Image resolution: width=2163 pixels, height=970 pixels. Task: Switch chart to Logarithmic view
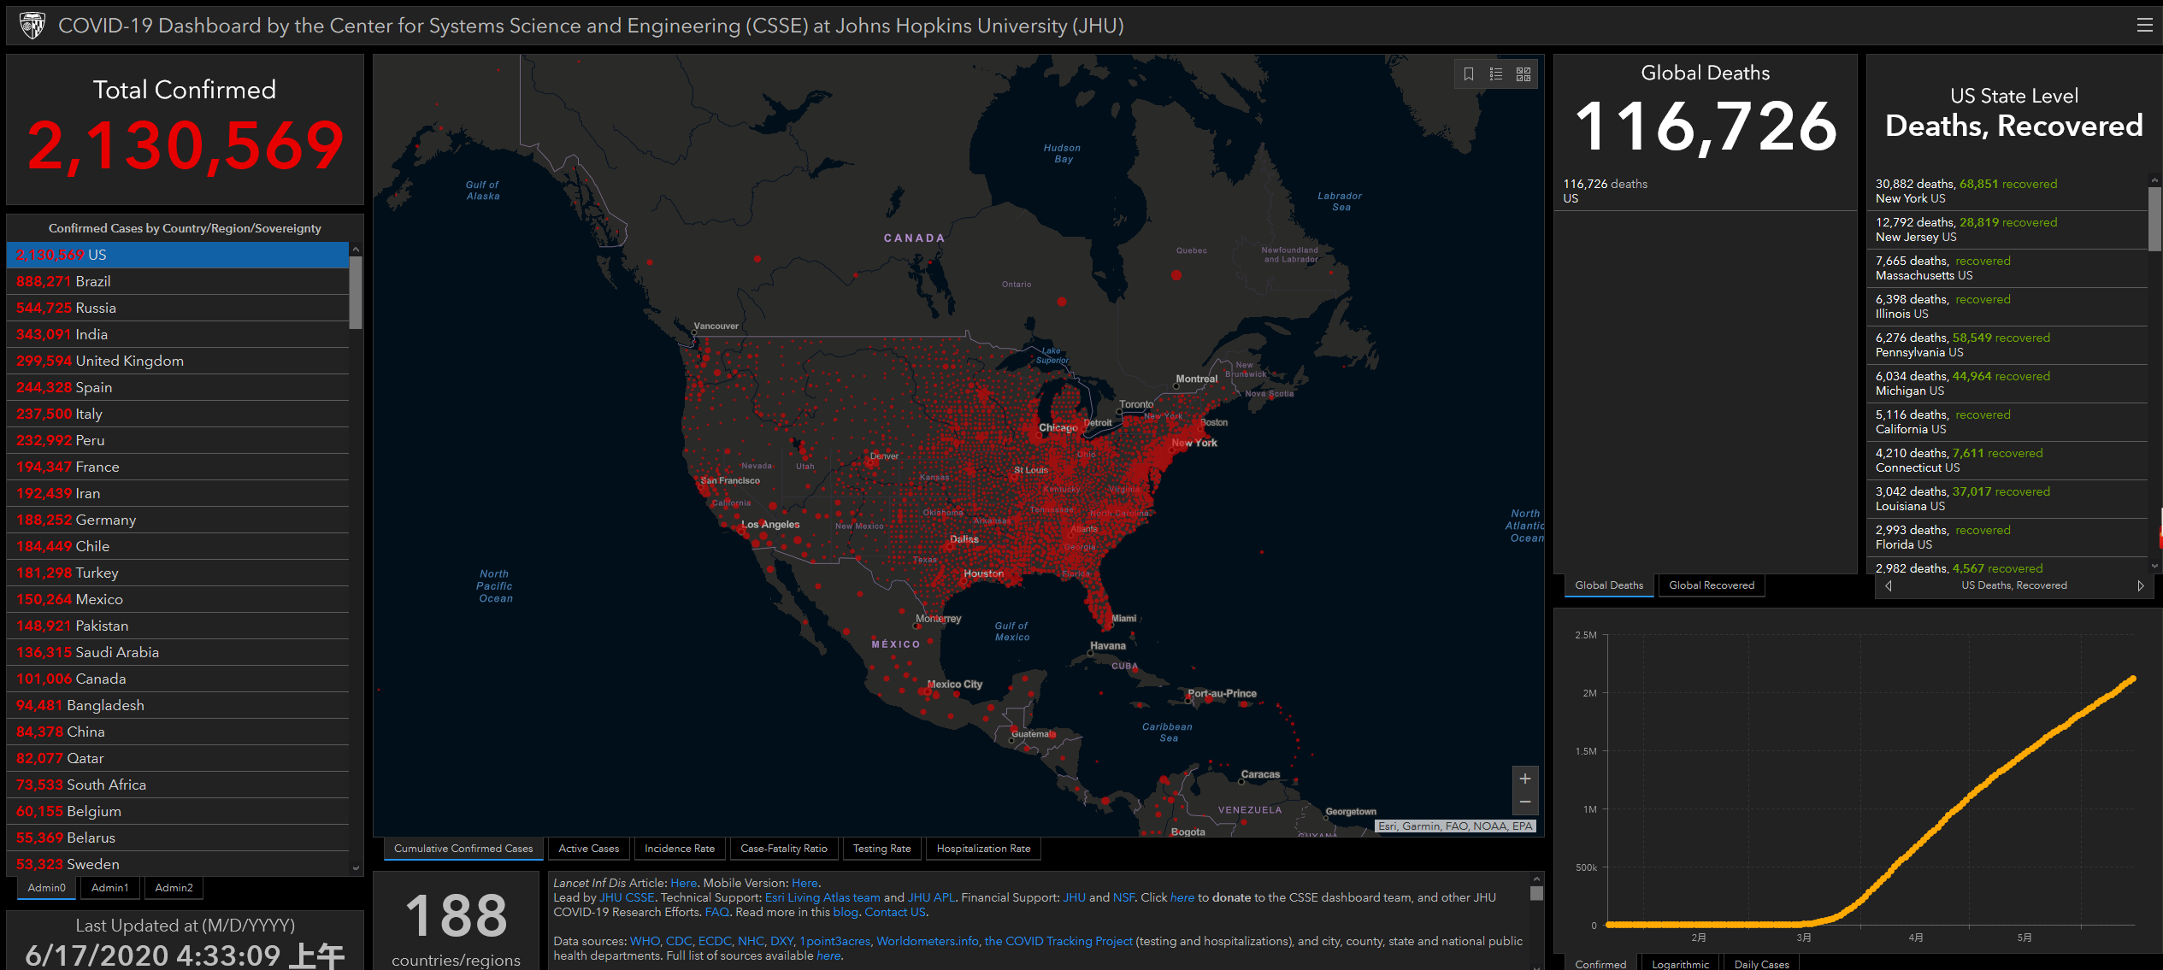[x=1680, y=964]
